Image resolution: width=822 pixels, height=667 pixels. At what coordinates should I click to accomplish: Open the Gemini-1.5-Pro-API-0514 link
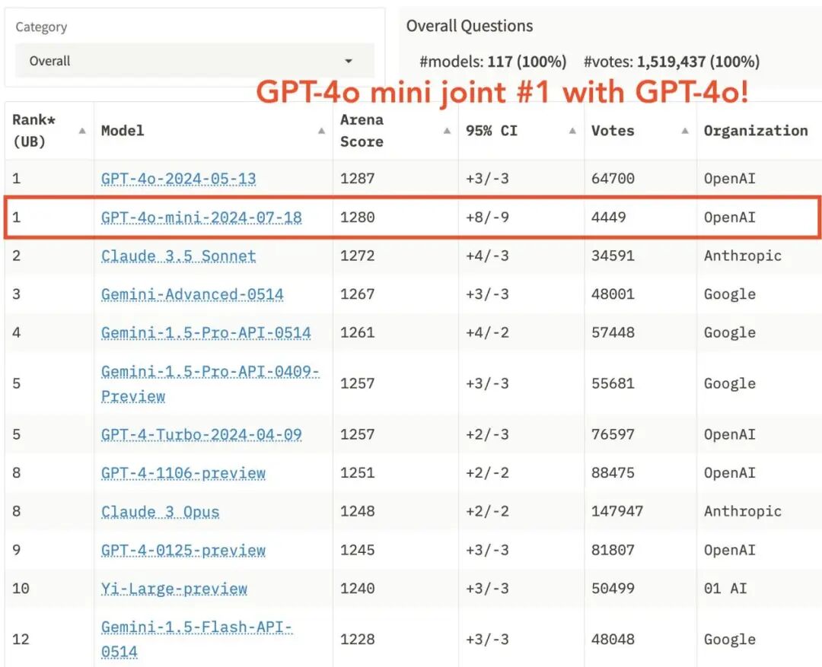[206, 332]
